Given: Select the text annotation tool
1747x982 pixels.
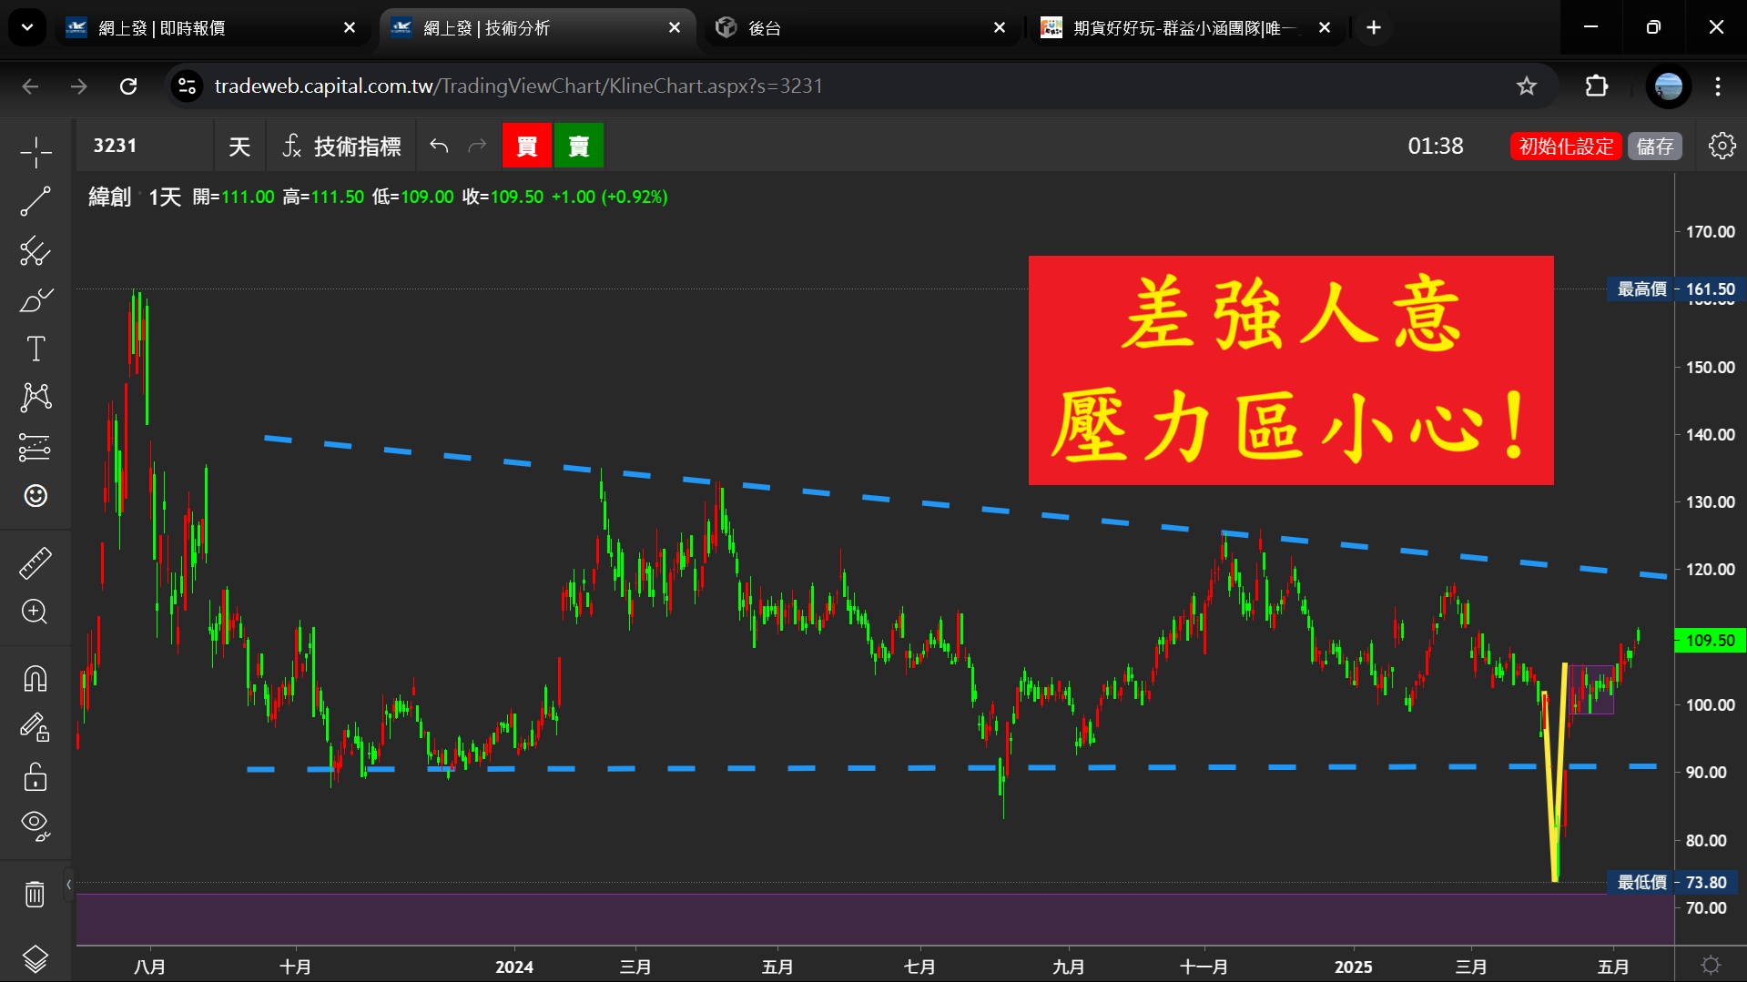Looking at the screenshot, I should pyautogui.click(x=36, y=349).
